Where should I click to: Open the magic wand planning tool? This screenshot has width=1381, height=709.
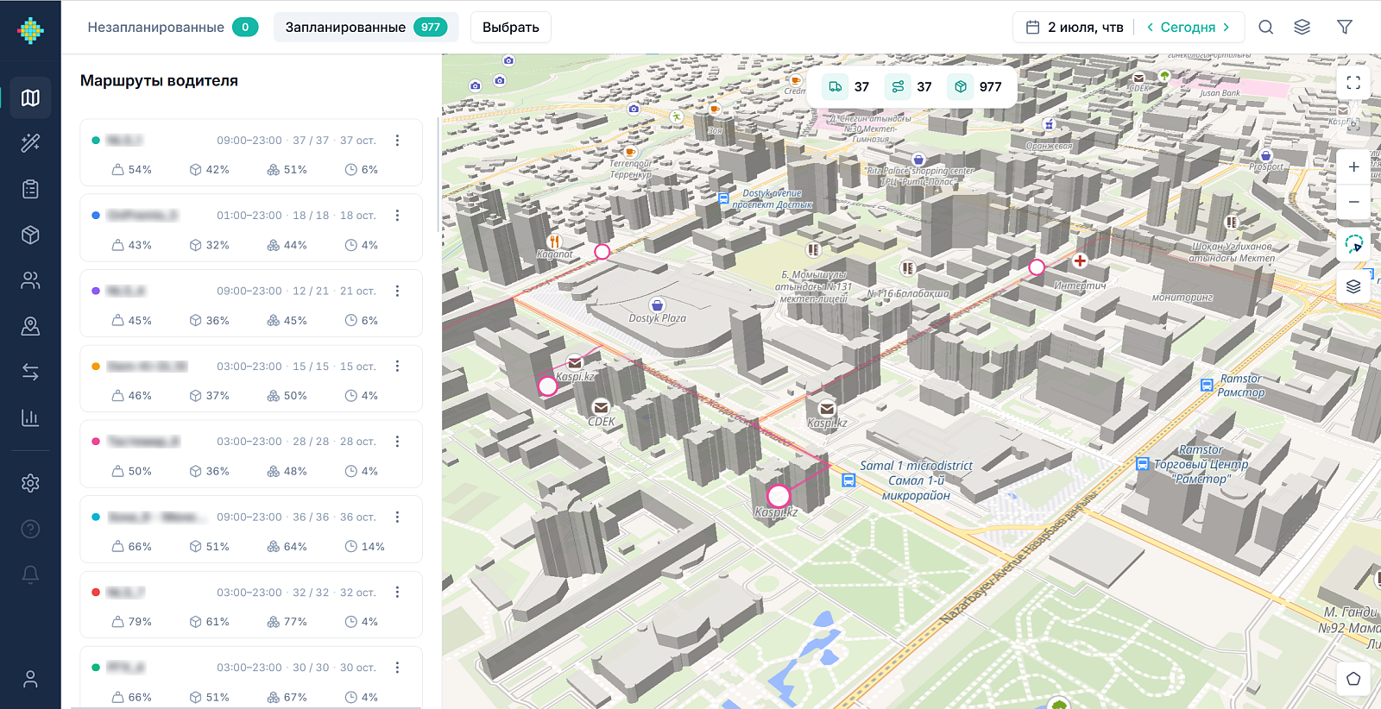click(30, 143)
